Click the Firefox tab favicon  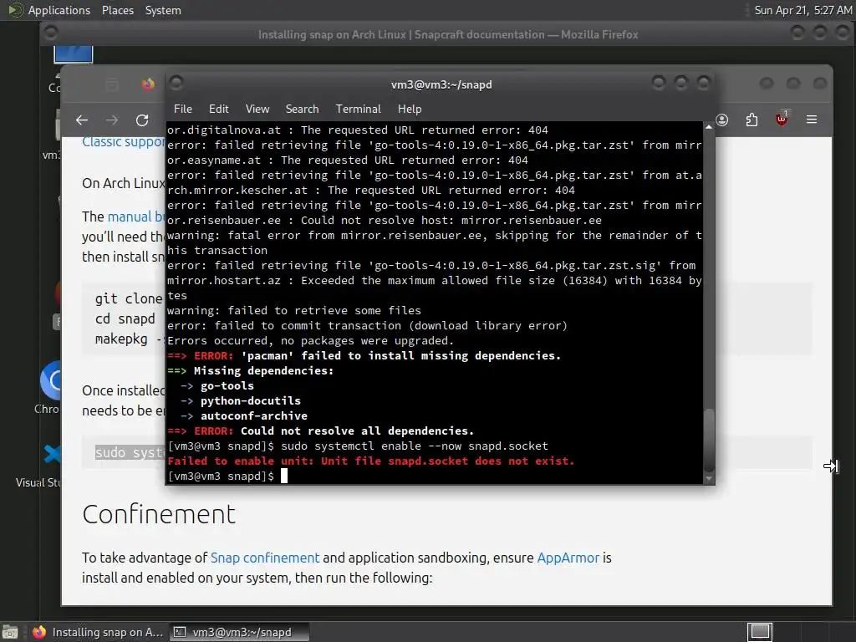pyautogui.click(x=148, y=84)
